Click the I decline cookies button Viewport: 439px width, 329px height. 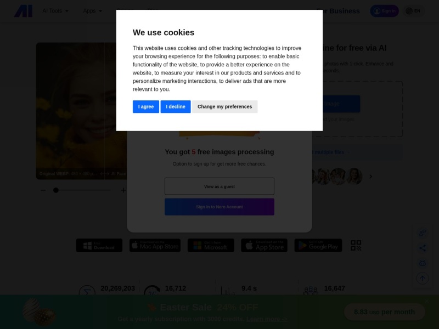[x=176, y=107]
